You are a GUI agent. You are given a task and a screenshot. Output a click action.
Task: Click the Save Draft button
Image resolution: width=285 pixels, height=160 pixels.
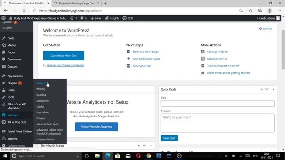click(x=169, y=138)
